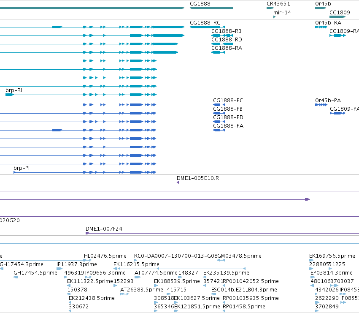The width and height of the screenshot is (359, 313).
Task: Click EST label RP001042052.5prime
Action: [251, 281]
